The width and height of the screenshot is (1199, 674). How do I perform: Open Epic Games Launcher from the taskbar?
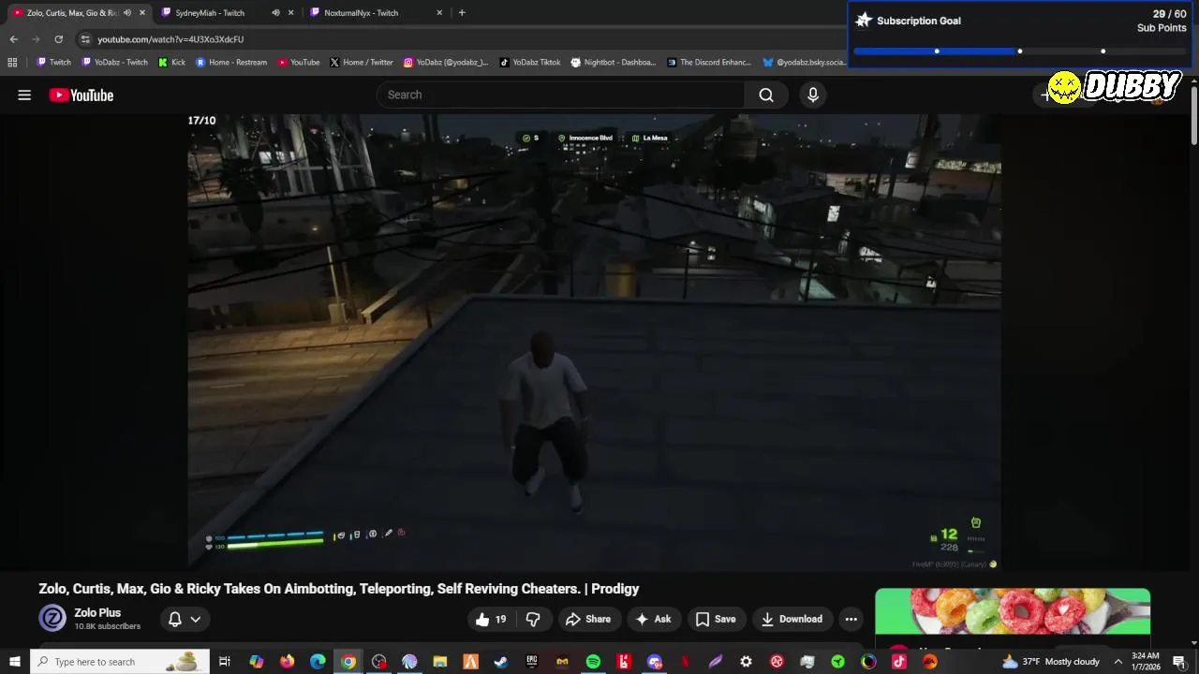(x=532, y=662)
